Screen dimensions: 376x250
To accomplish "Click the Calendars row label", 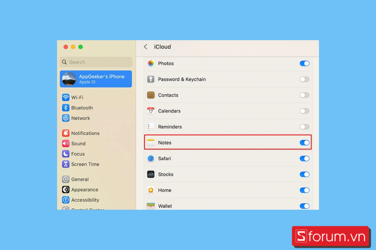I will click(169, 111).
